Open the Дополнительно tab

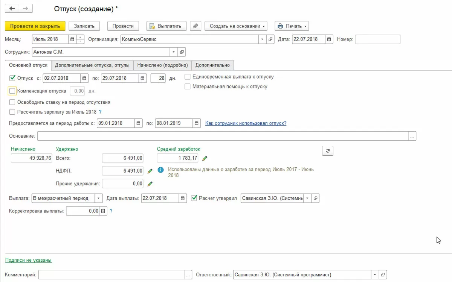(x=212, y=65)
